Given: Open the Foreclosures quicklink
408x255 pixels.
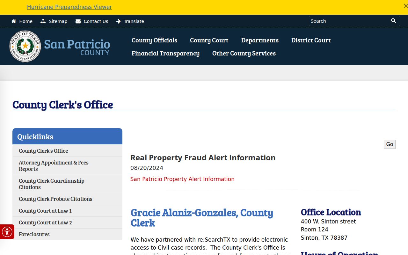Looking at the screenshot, I should click(67, 234).
